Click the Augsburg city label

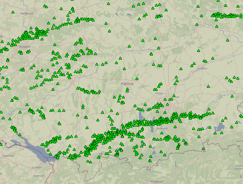coord(127,83)
